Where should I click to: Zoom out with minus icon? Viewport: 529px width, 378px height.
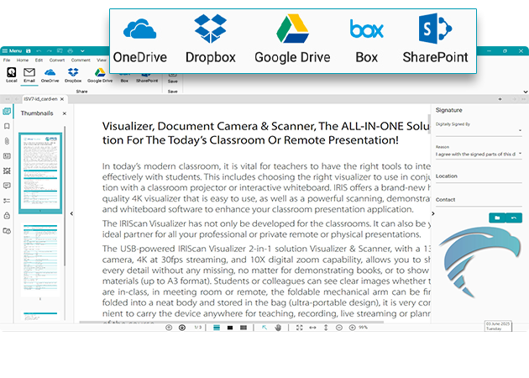point(339,328)
